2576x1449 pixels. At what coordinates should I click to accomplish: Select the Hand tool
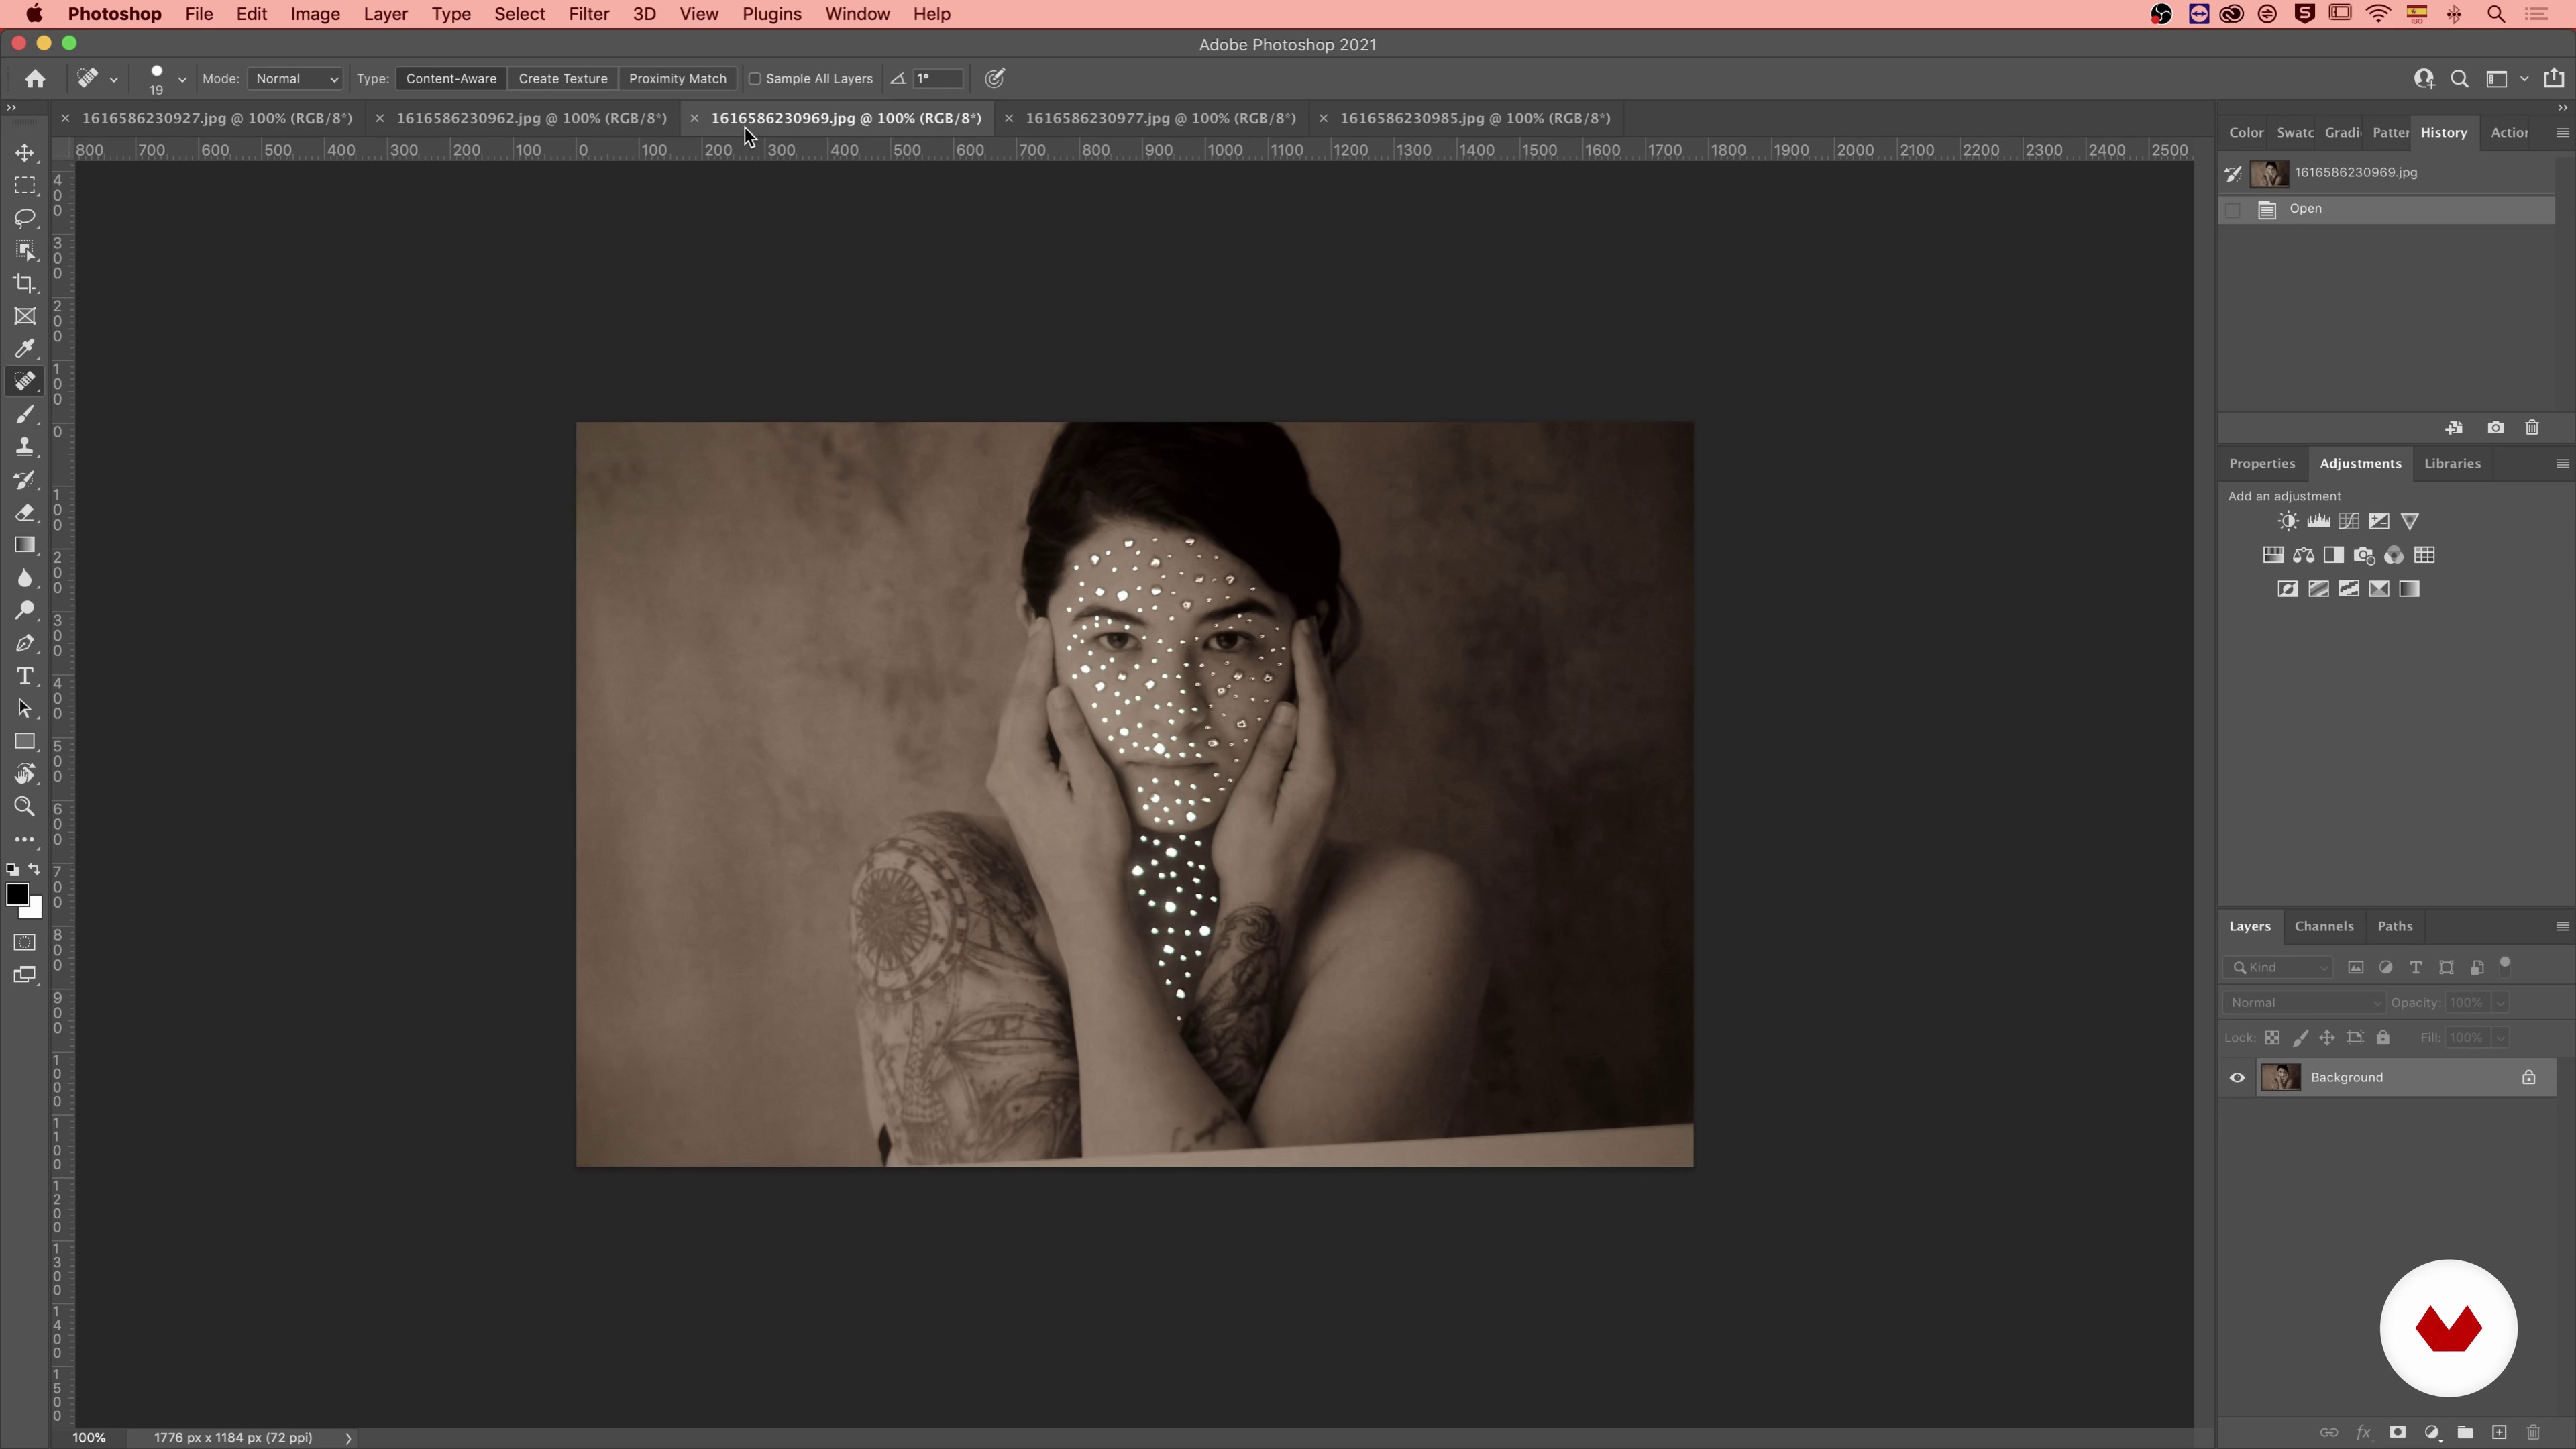point(25,774)
